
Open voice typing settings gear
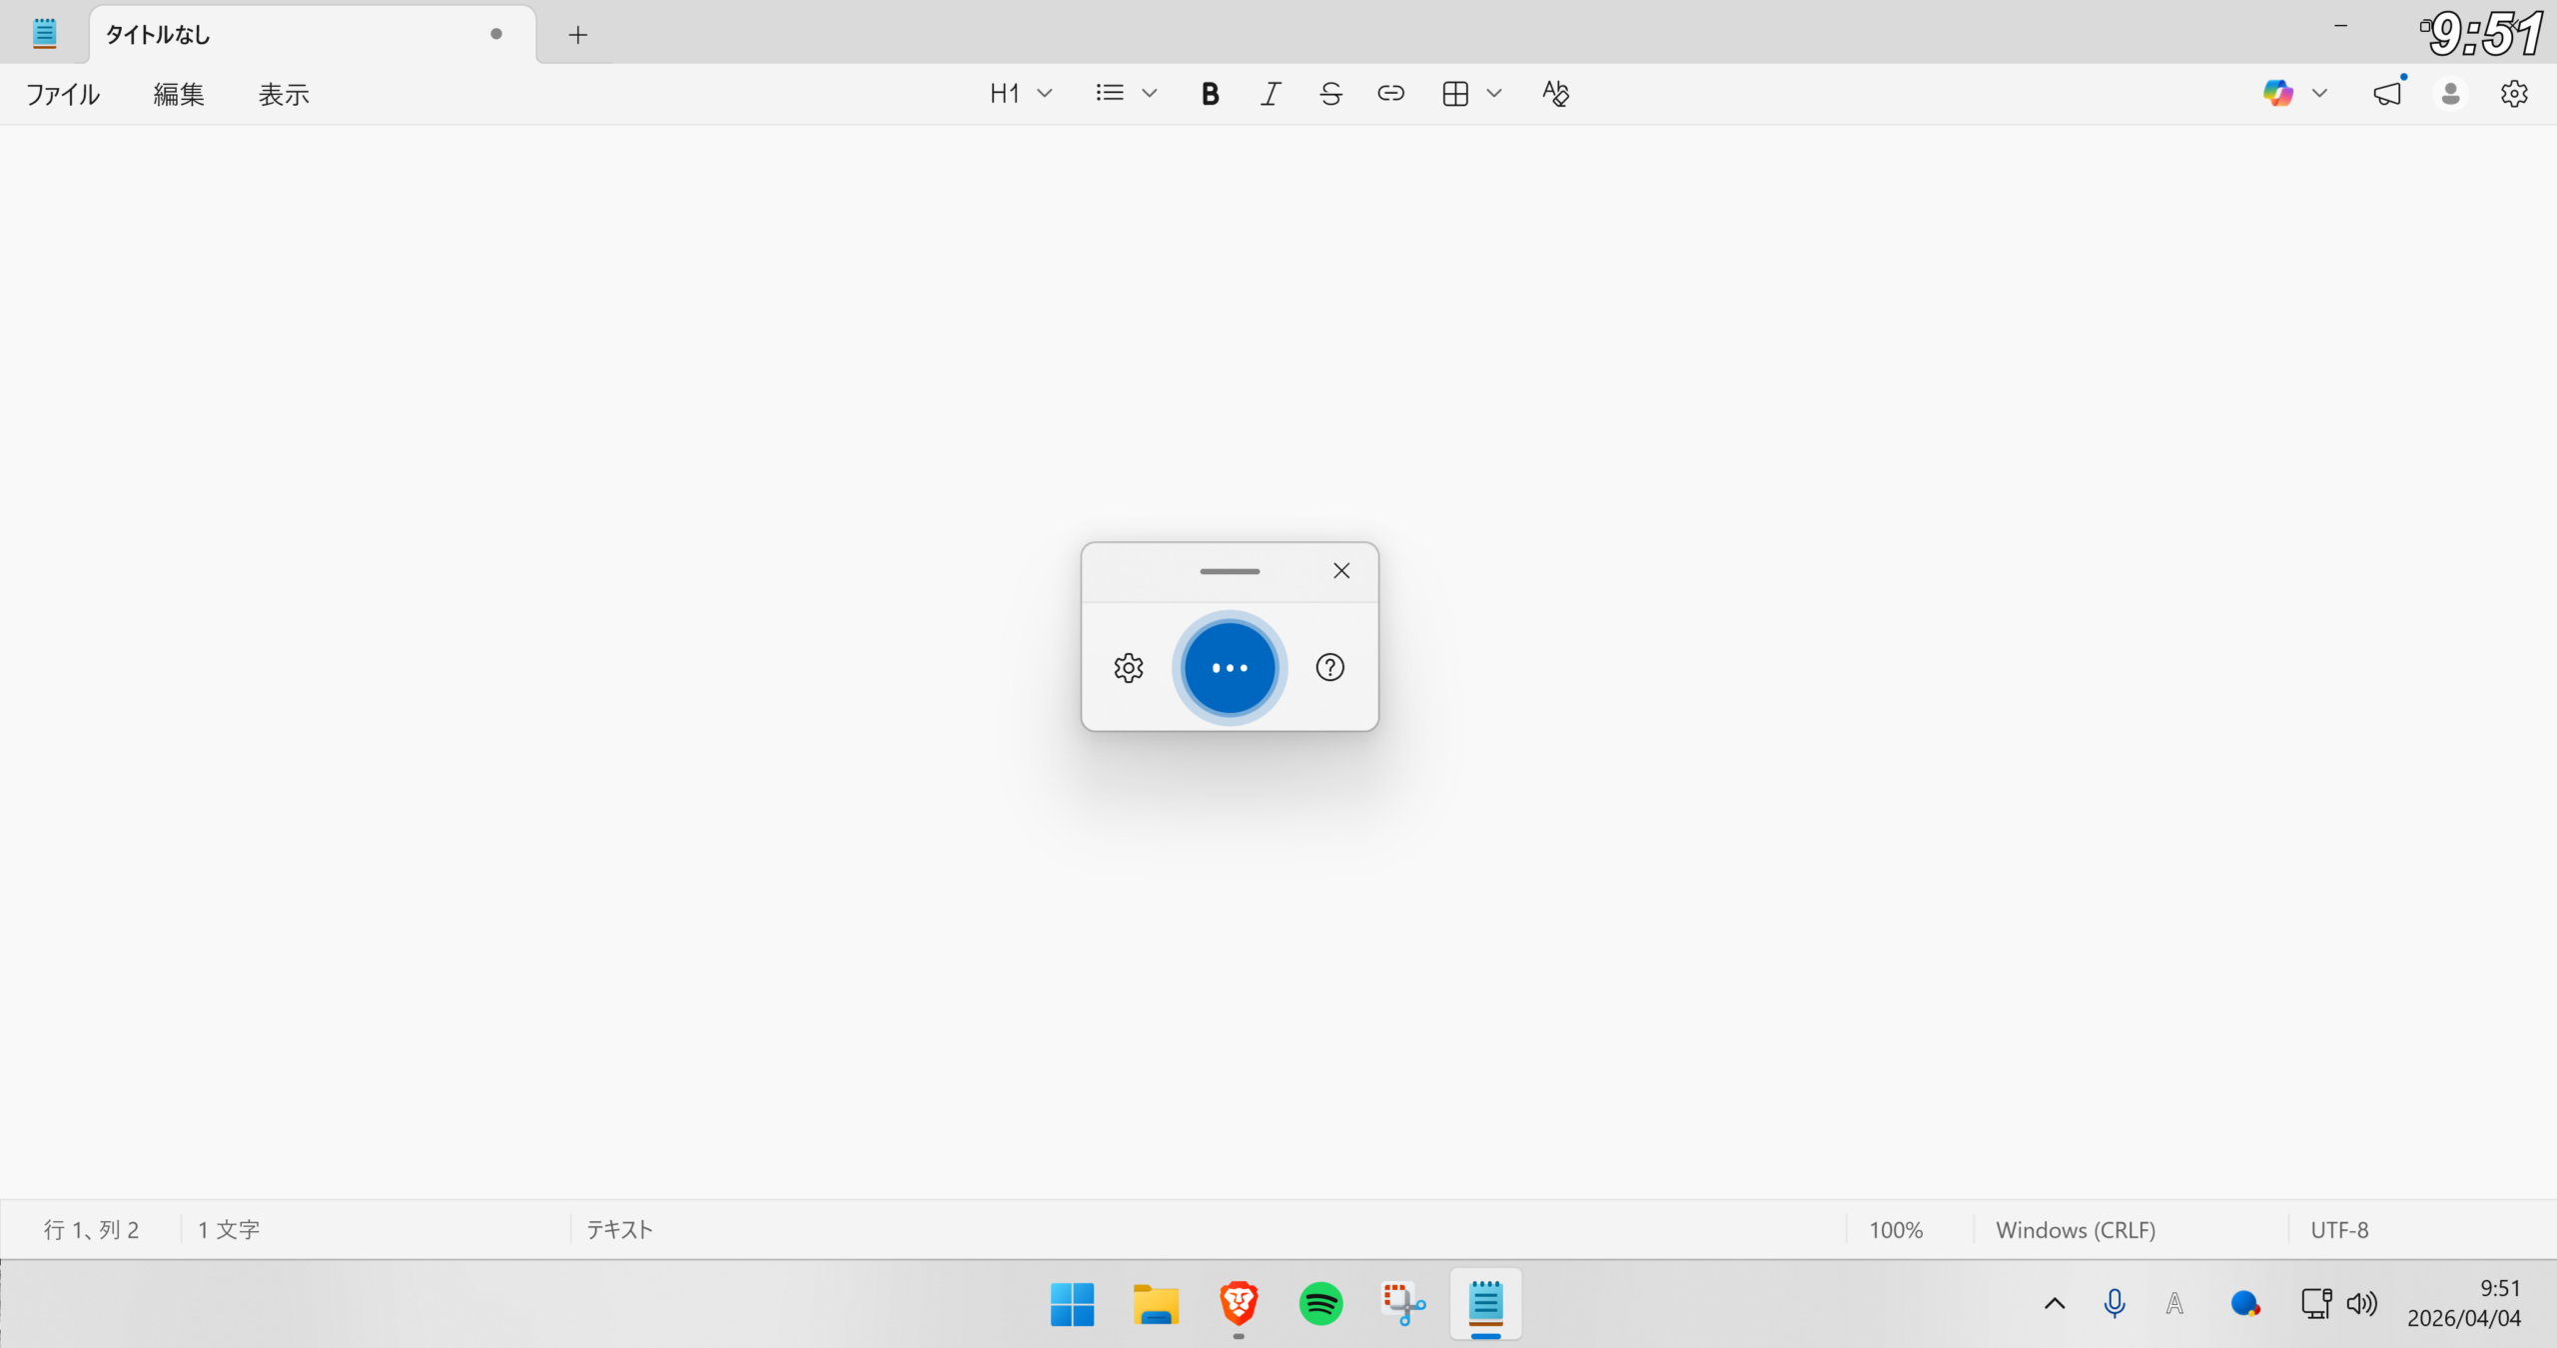(1129, 668)
